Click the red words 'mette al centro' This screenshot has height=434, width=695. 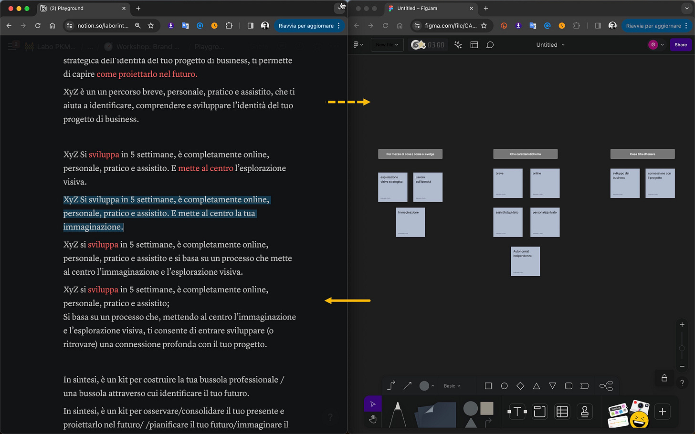point(206,168)
